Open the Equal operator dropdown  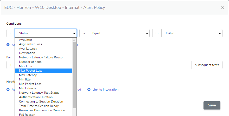pos(119,33)
